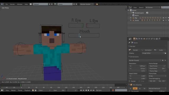Click the keying set record icon in timeline
The image size is (169, 95).
pos(113,90)
